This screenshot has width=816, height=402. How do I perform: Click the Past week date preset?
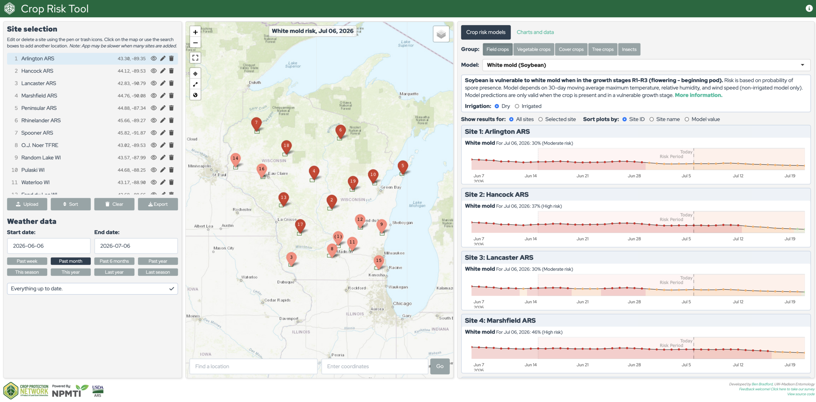(x=27, y=261)
